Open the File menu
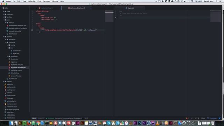The image size is (224, 126). pyautogui.click(x=14, y=1)
